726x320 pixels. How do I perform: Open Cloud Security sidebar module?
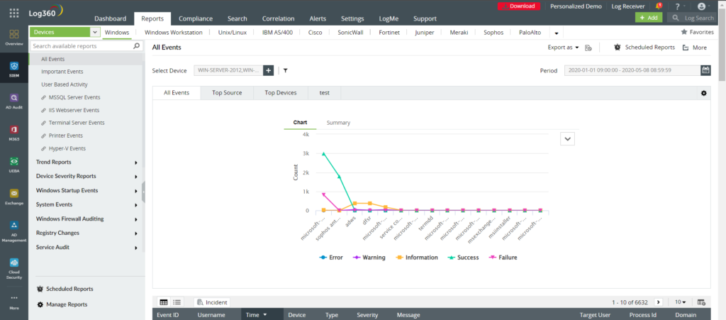pos(14,268)
